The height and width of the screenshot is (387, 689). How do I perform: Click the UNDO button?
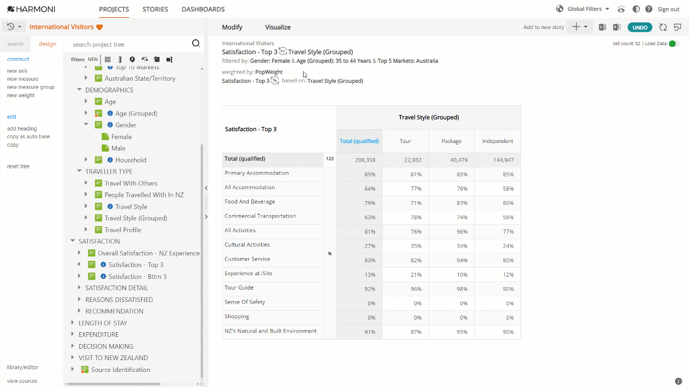click(640, 27)
